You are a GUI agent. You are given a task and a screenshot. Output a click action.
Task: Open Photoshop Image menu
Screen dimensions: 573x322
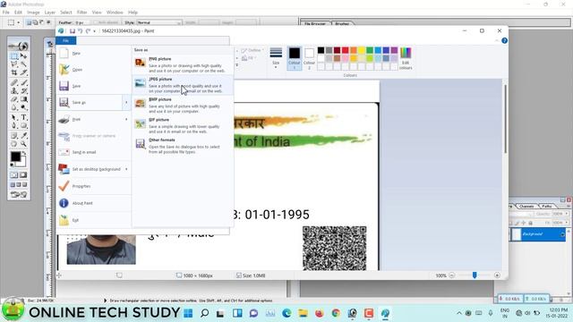tap(33, 13)
